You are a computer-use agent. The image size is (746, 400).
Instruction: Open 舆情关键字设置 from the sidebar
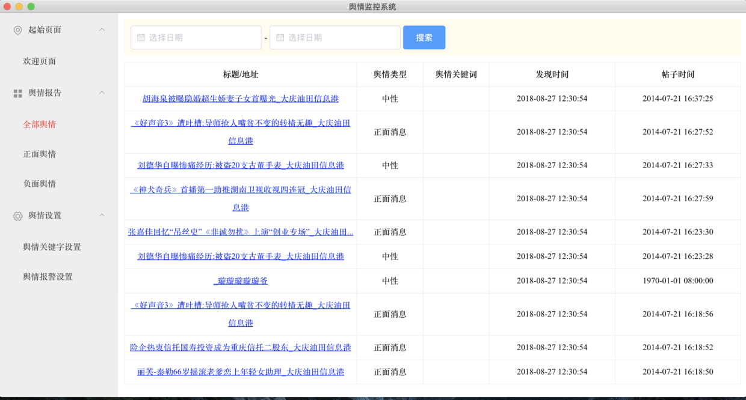[x=47, y=246]
